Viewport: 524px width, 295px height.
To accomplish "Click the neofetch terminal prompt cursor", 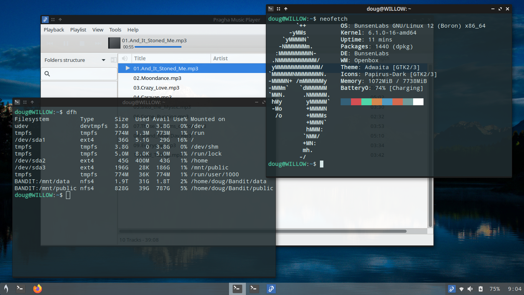I will pyautogui.click(x=321, y=164).
